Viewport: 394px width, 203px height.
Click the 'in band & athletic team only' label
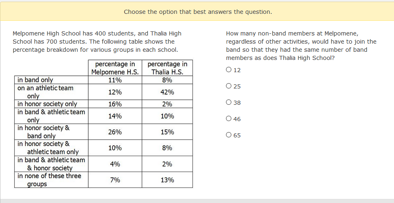pos(51,116)
